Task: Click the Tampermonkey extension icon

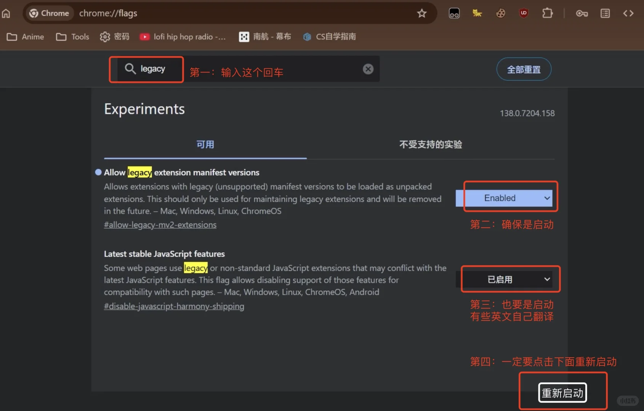Action: coord(454,13)
